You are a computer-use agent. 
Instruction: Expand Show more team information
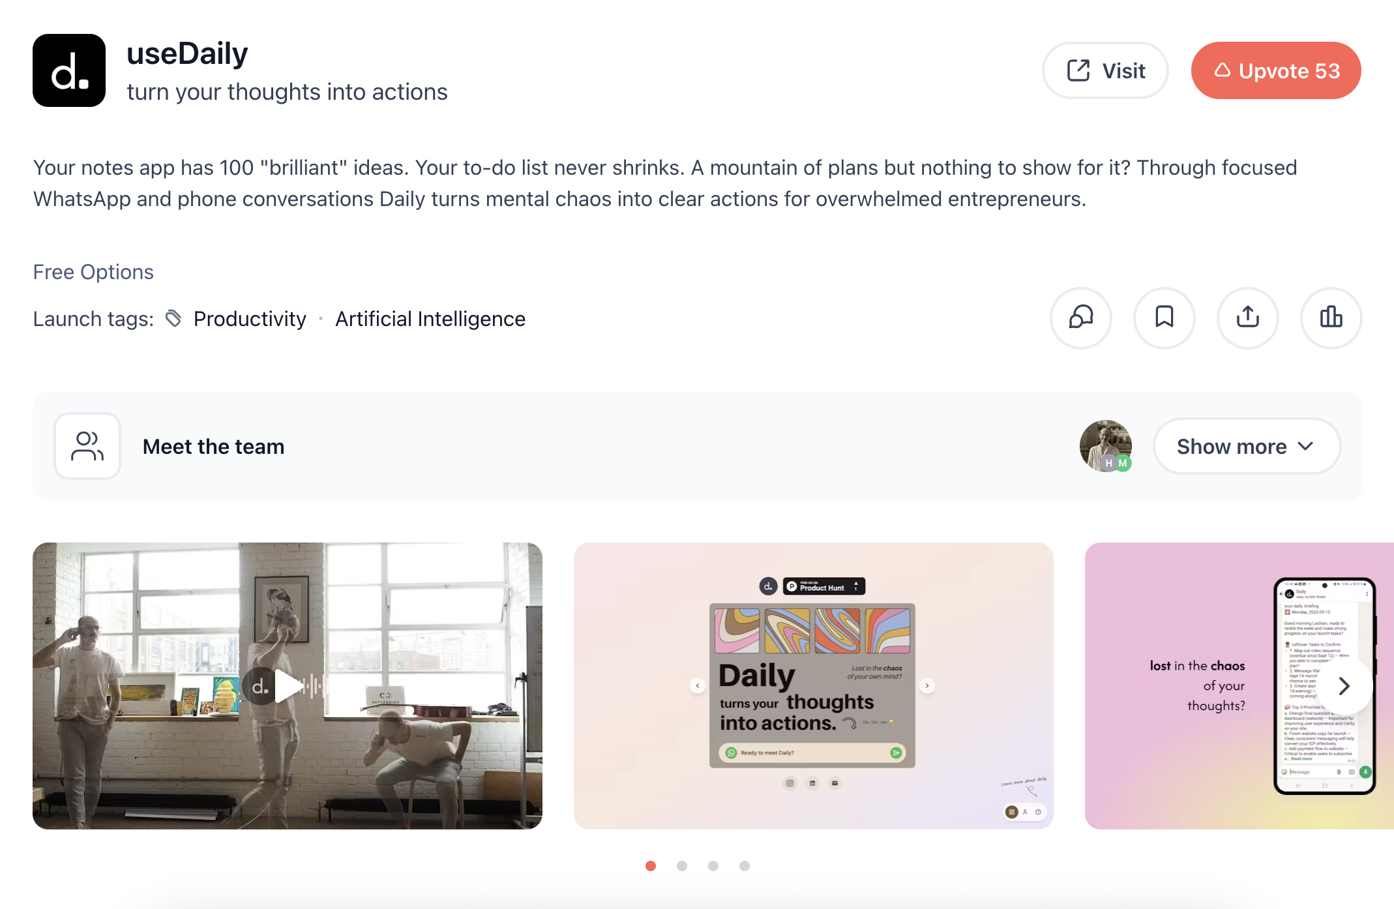1246,446
